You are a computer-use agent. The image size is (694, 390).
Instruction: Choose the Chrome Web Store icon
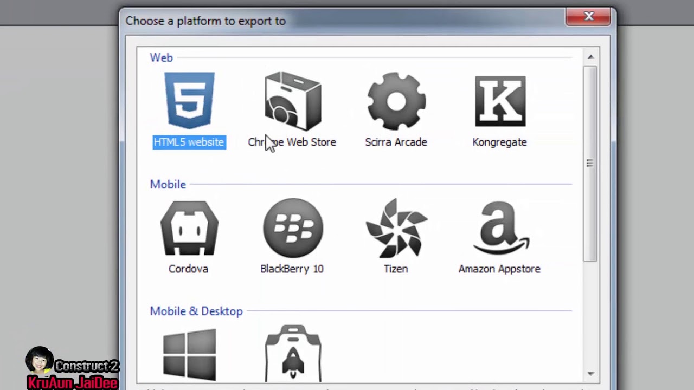tap(293, 101)
